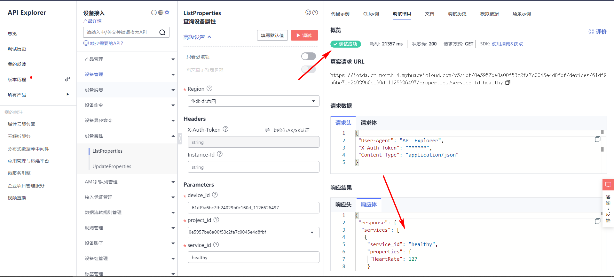This screenshot has width=614, height=277.
Task: Click the 评价 link in overview
Action: click(598, 32)
